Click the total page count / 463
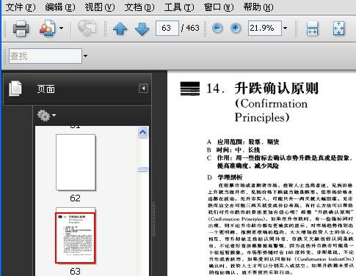Viewport: 356px width, 276px height. [x=190, y=28]
